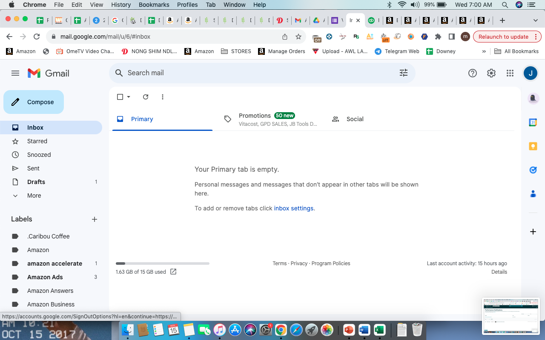This screenshot has height=340, width=545.
Task: Bookmark this page with the star
Action: tap(298, 37)
